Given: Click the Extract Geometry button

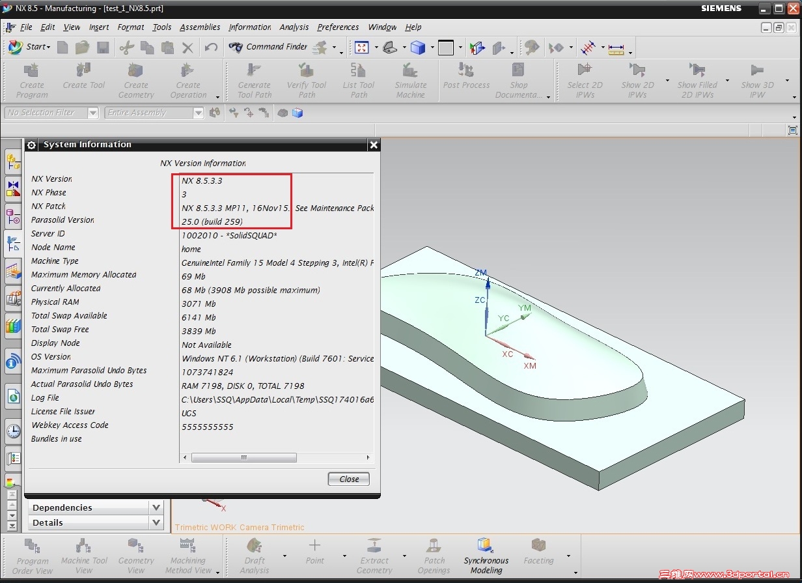Looking at the screenshot, I should click(x=374, y=556).
